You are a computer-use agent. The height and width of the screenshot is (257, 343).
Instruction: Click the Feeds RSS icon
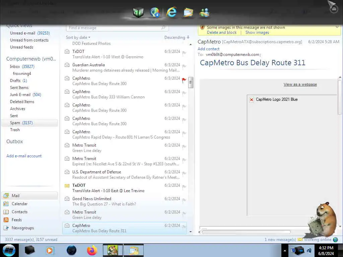pos(6,220)
